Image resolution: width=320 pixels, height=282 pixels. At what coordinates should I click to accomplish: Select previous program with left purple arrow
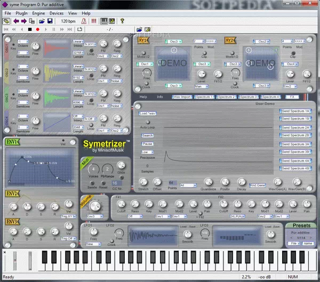click(16, 21)
